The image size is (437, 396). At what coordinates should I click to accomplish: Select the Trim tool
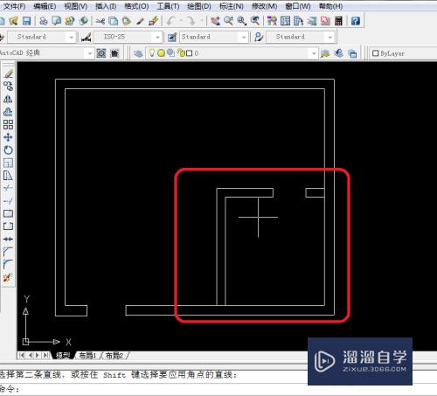click(8, 188)
